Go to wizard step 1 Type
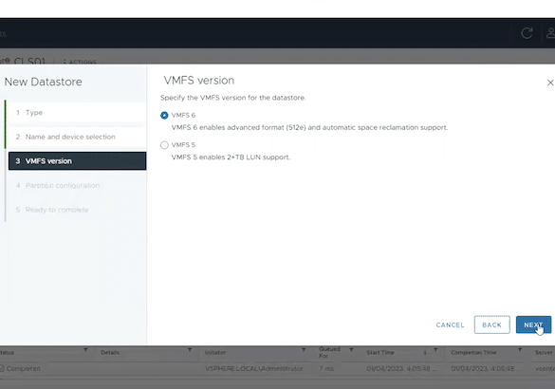The height and width of the screenshot is (389, 555). click(x=77, y=113)
